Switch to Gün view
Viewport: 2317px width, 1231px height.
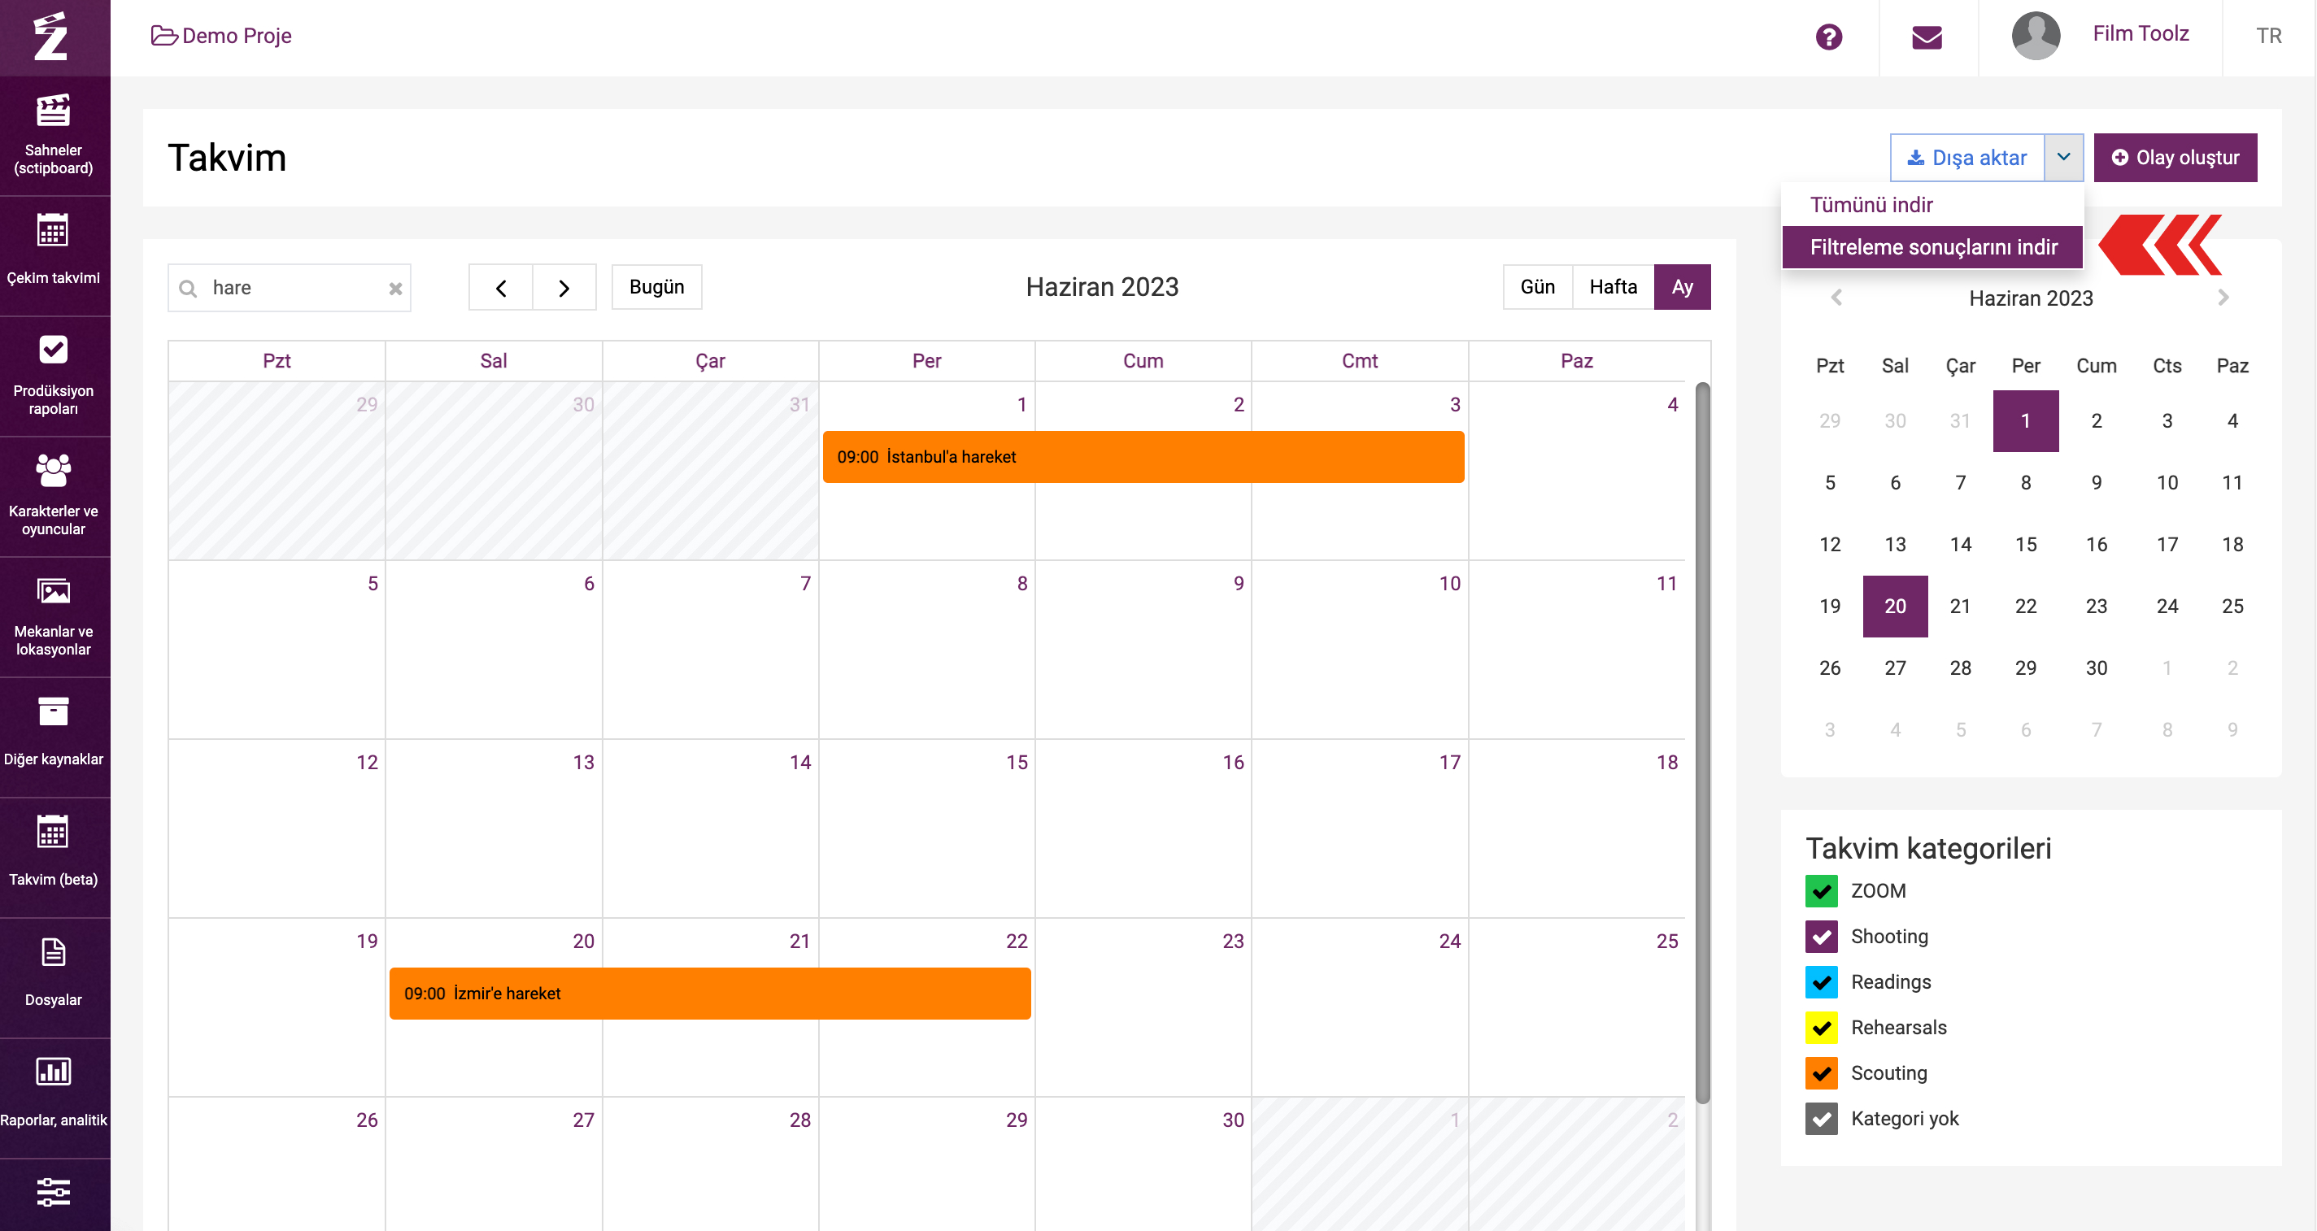[1537, 287]
